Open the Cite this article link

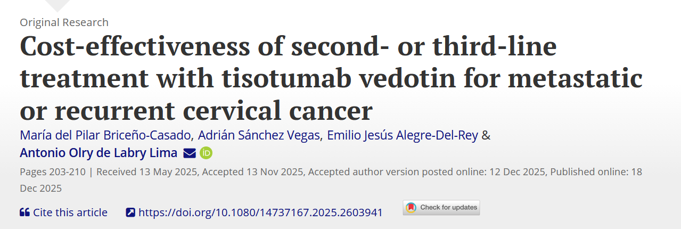70,212
